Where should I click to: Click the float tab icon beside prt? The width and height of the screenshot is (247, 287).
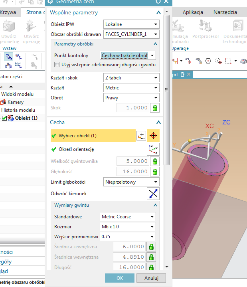pyautogui.click(x=182, y=75)
